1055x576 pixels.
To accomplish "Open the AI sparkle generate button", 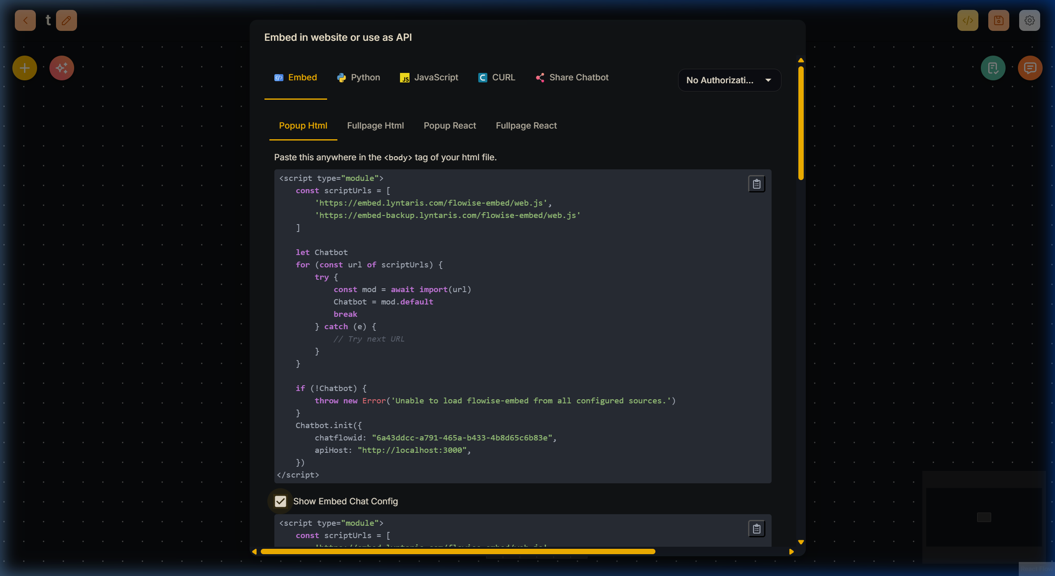I will 62,68.
